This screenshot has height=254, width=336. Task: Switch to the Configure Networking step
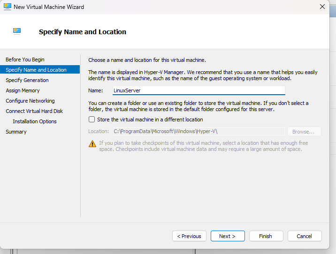(x=30, y=101)
